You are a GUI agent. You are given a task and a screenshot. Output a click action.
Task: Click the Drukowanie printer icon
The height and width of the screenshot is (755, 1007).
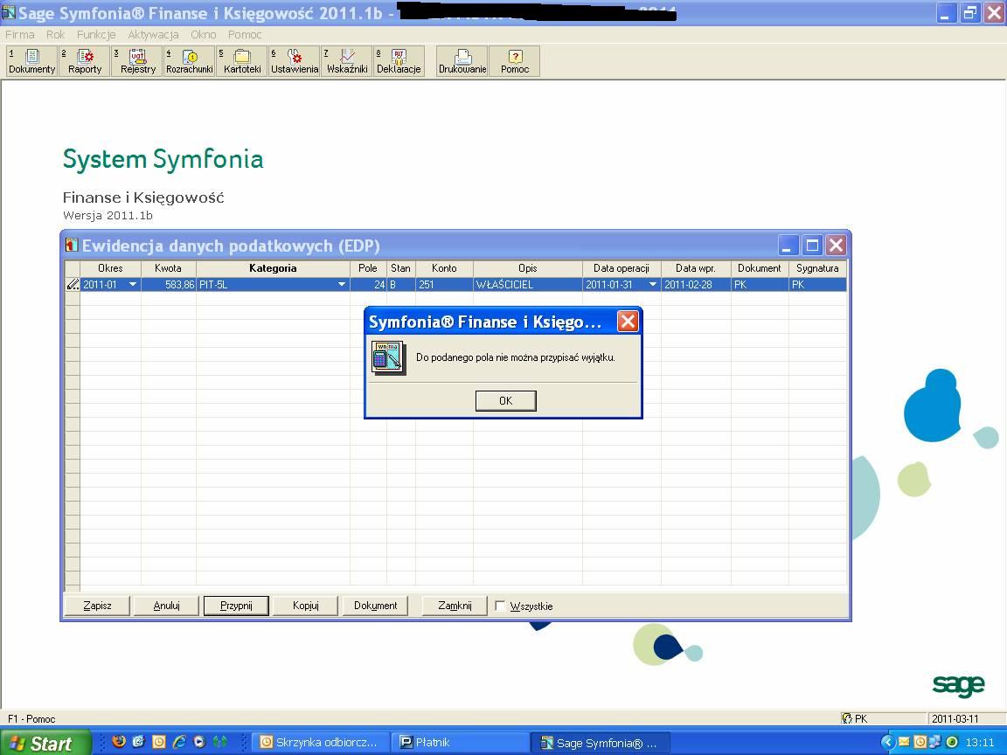coord(462,61)
